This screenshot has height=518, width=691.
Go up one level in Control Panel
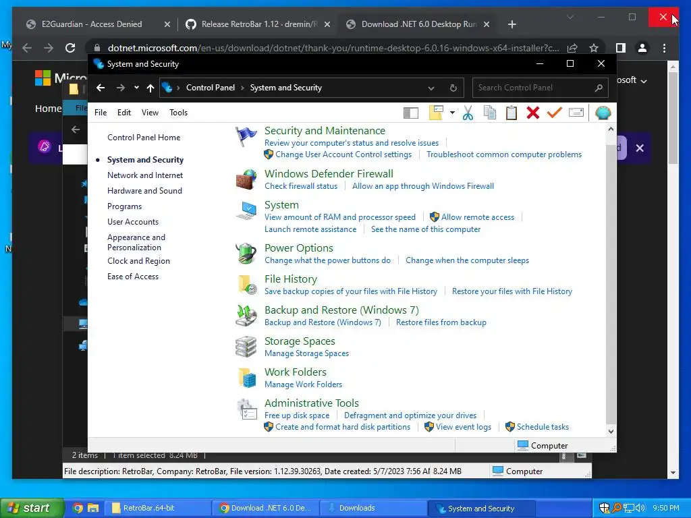(x=150, y=88)
